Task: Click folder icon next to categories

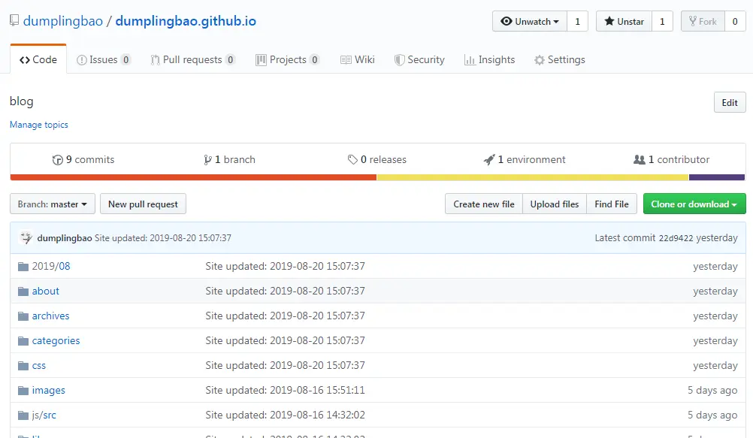Action: (x=23, y=341)
